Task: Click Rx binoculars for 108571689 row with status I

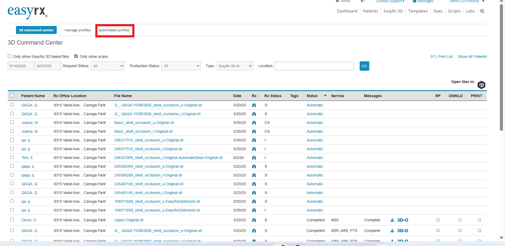Action: (x=254, y=210)
